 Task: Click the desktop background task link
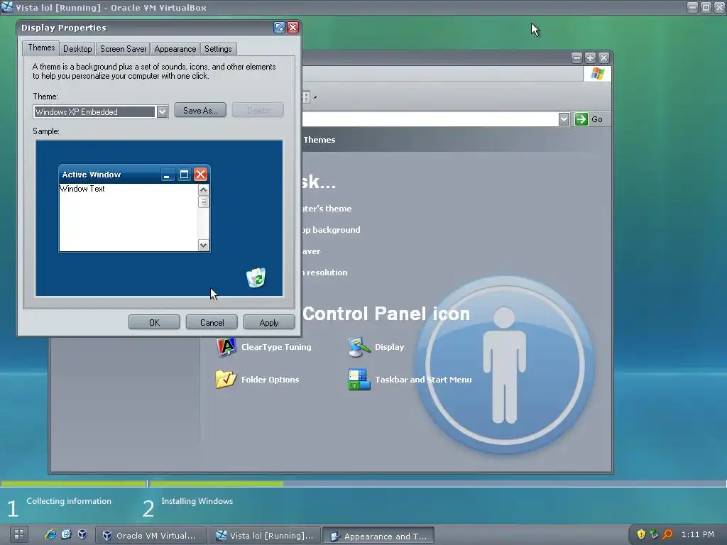[331, 230]
